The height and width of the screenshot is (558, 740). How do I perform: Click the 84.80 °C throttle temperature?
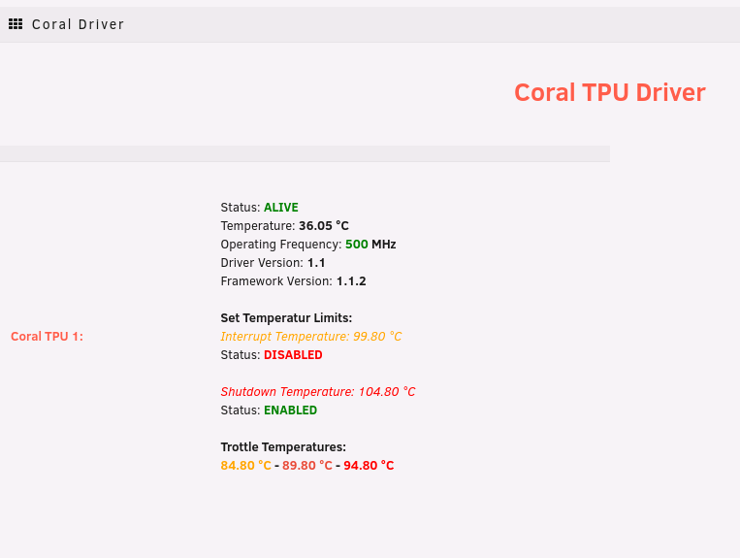tap(246, 465)
